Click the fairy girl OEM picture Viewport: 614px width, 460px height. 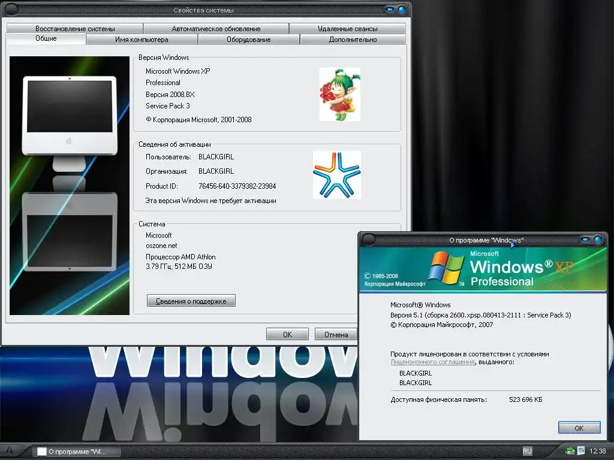[340, 94]
